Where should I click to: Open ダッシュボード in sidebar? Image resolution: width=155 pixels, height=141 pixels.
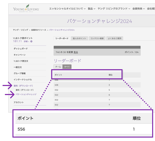21,49
